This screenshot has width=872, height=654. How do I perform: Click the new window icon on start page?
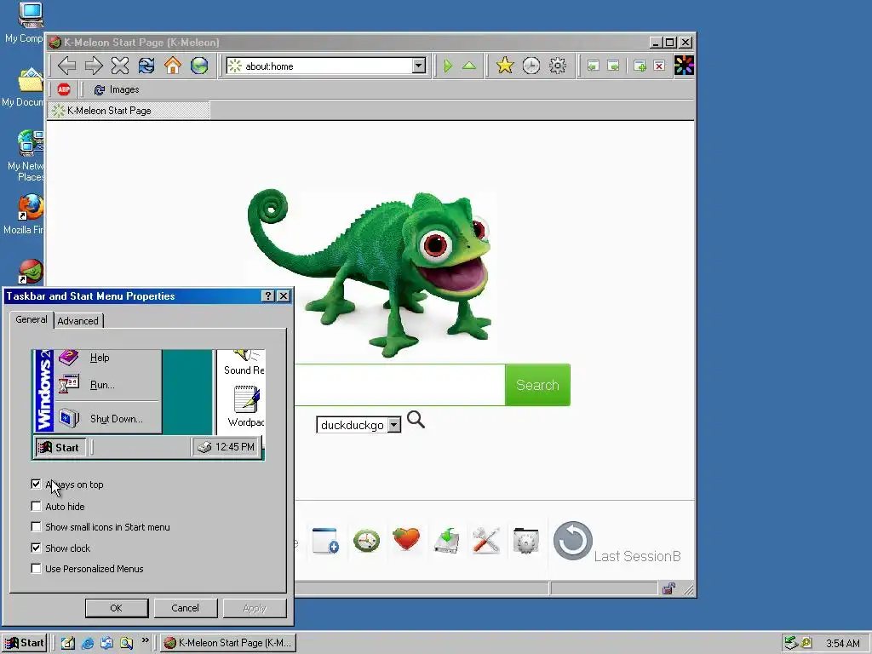click(325, 541)
